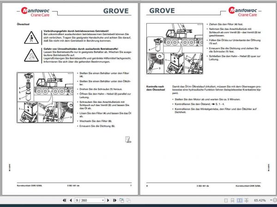
Task: Go to the next page
Action: point(108,200)
